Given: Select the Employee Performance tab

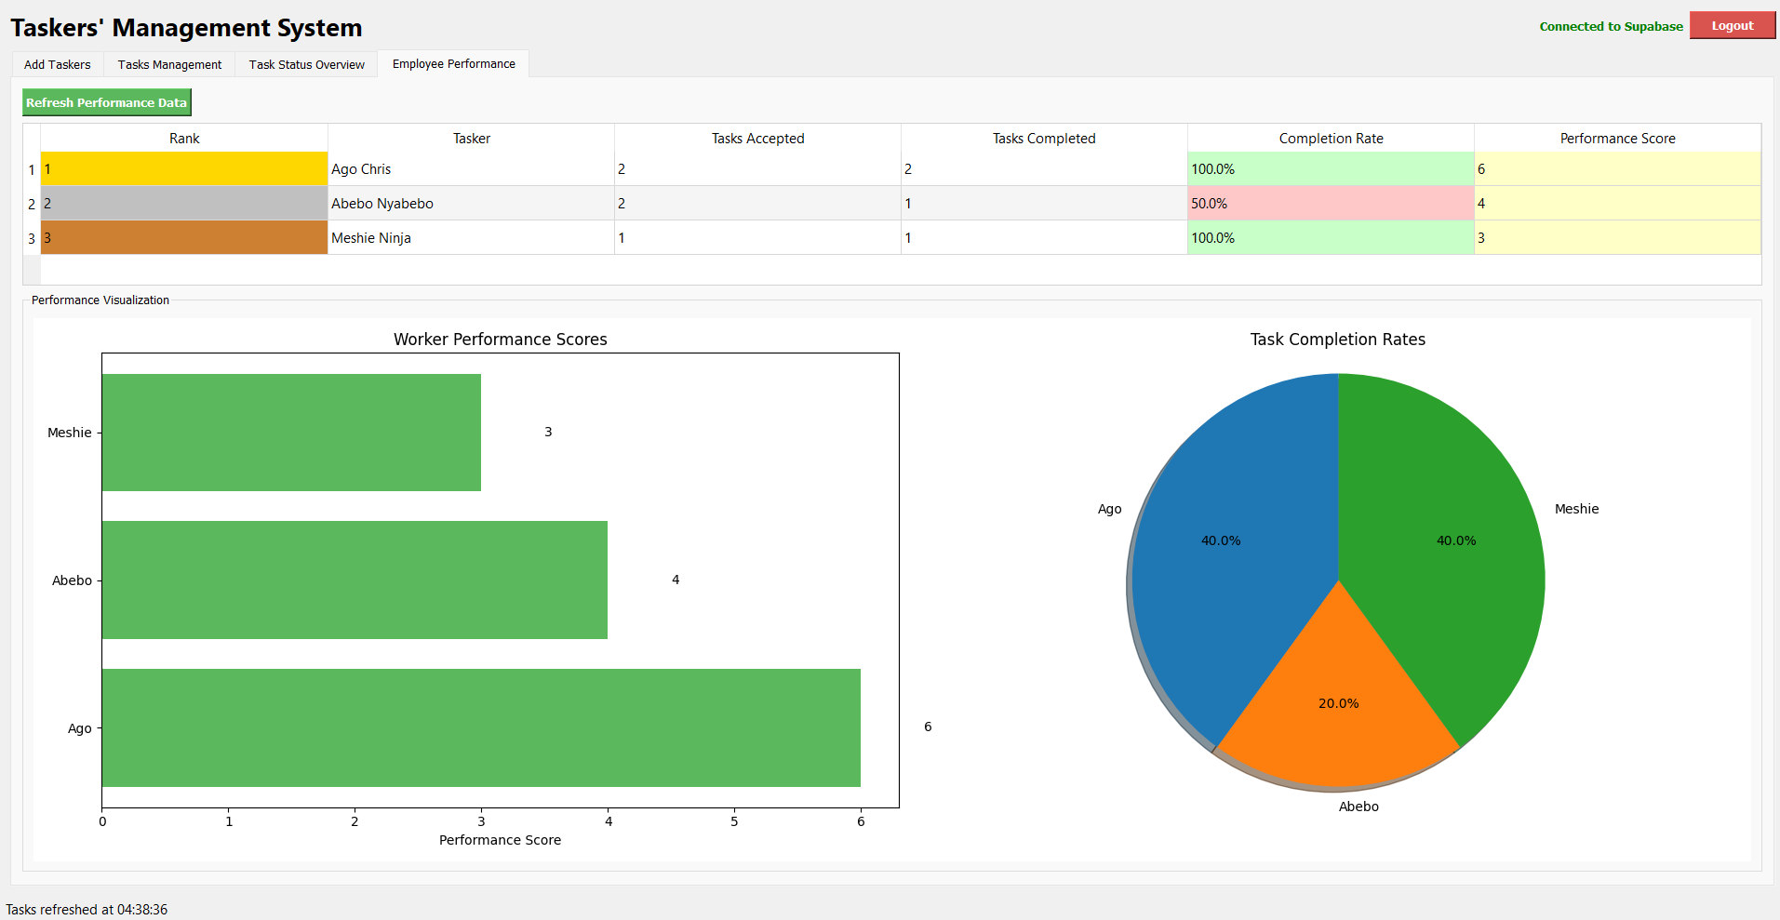Looking at the screenshot, I should 453,63.
